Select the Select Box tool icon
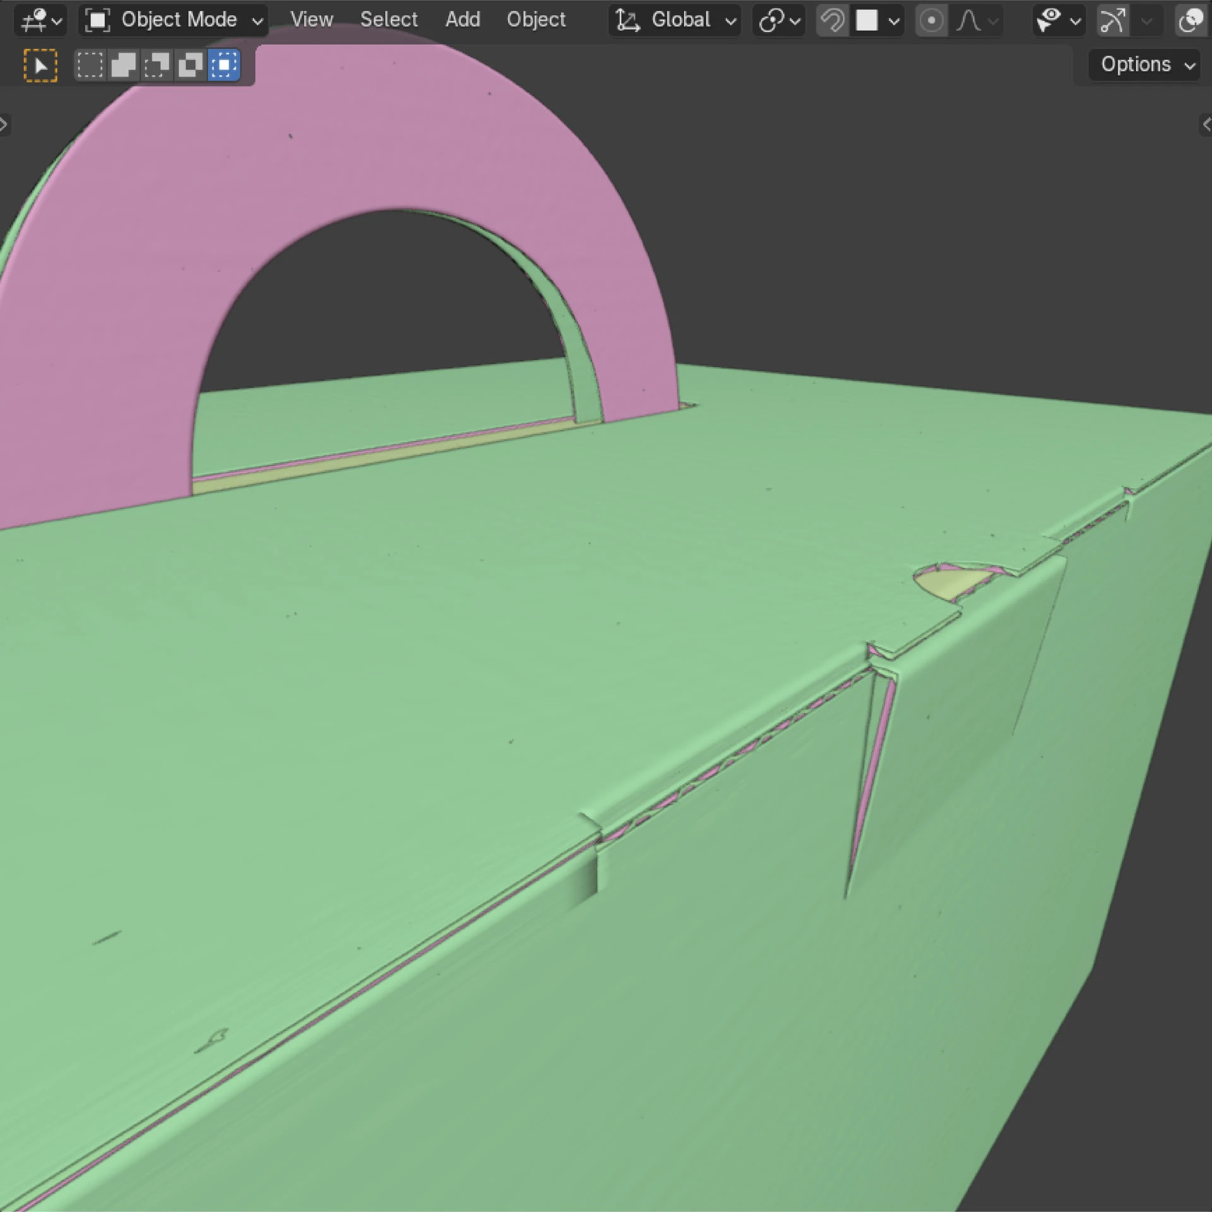The height and width of the screenshot is (1212, 1212). [x=40, y=65]
